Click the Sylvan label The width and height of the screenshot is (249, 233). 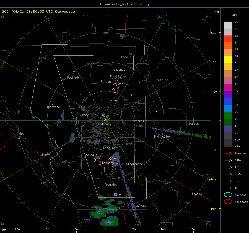tap(106, 82)
